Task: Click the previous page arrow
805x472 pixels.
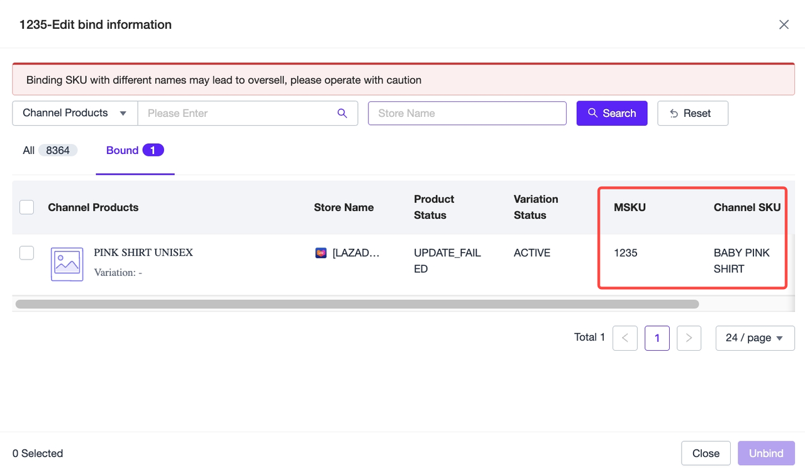Action: 625,338
